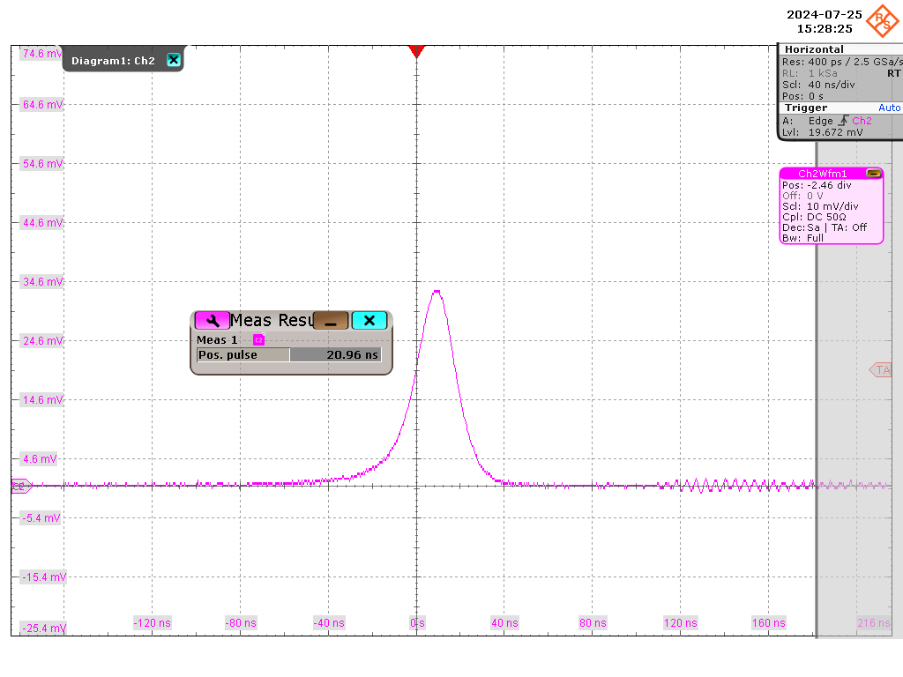Select the Pos. pulse 20.96 ns result

point(288,354)
